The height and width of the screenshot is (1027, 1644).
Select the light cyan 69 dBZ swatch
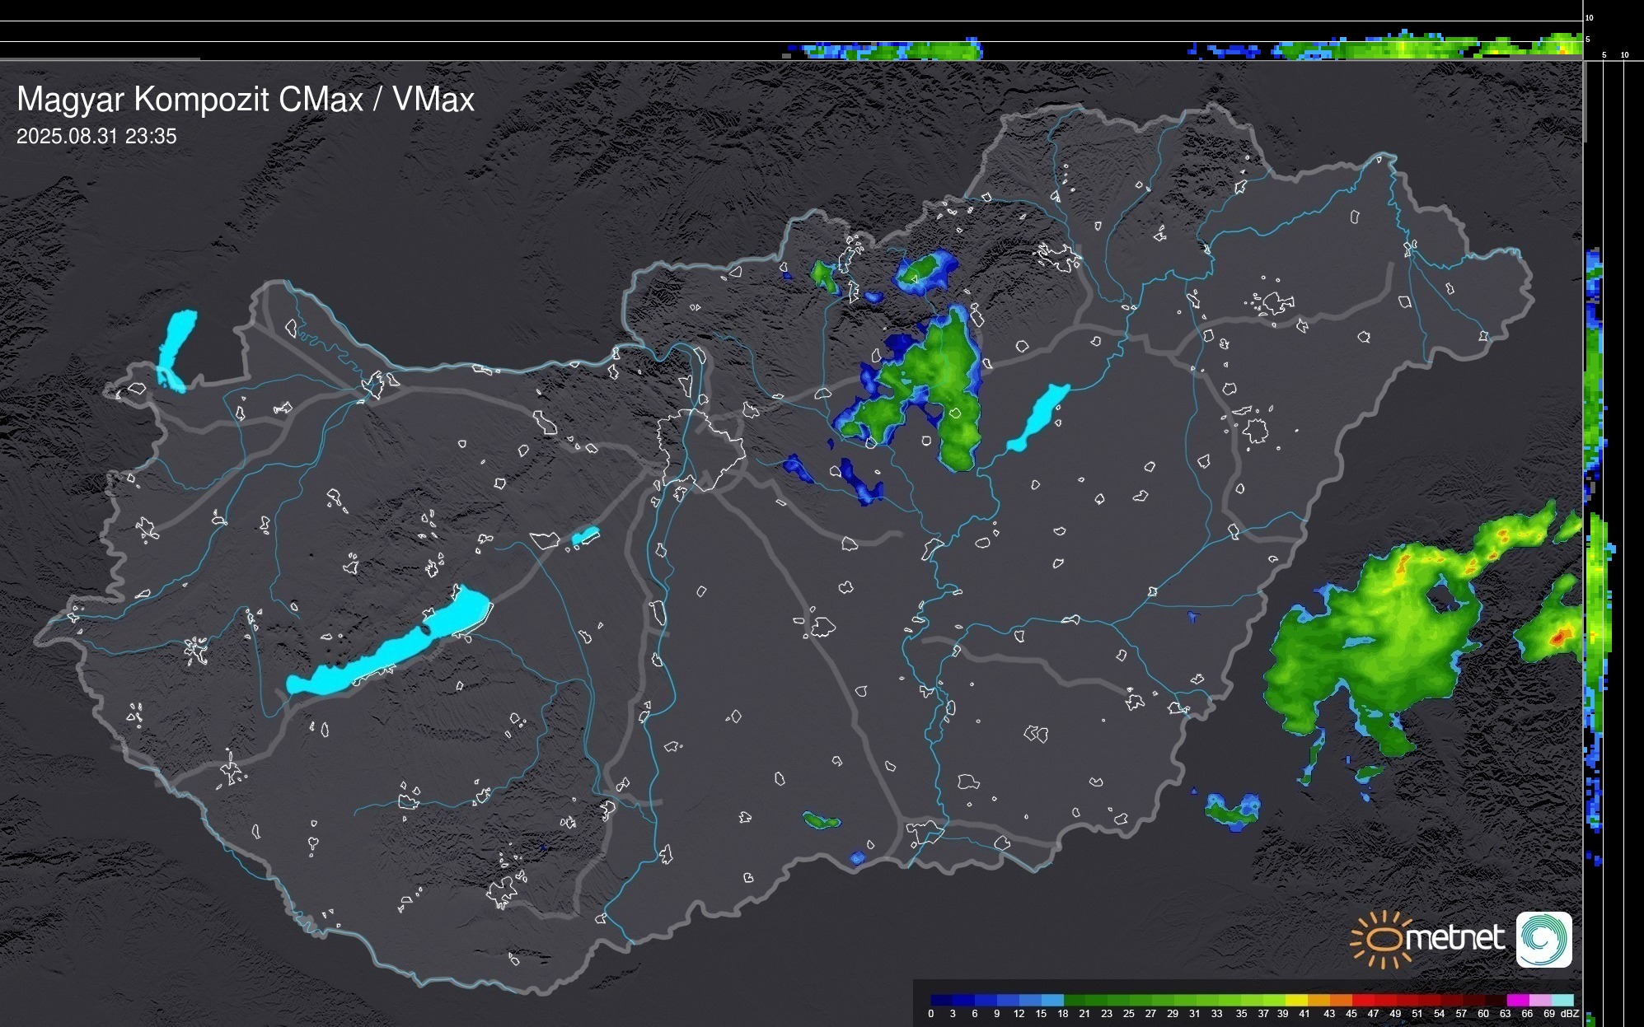pos(1562,1001)
